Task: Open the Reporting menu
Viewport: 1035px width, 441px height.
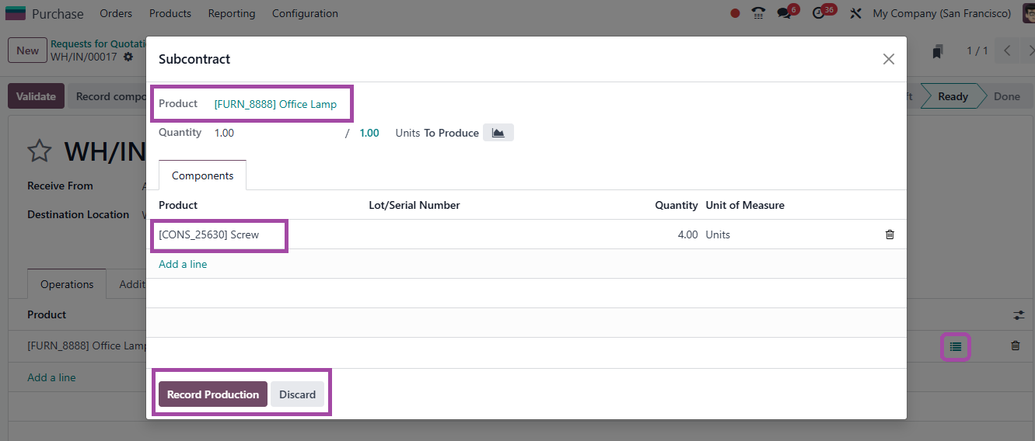Action: pos(232,13)
